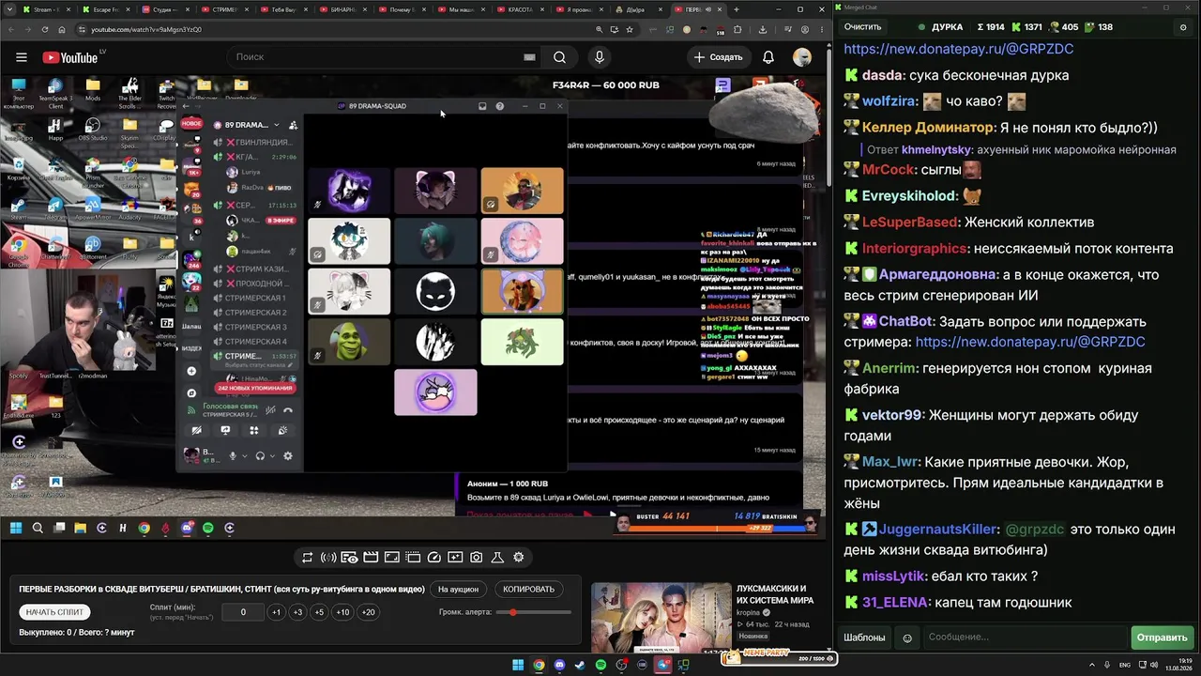Open Steam from the screen's bottom-edge taskbar

[x=581, y=666]
